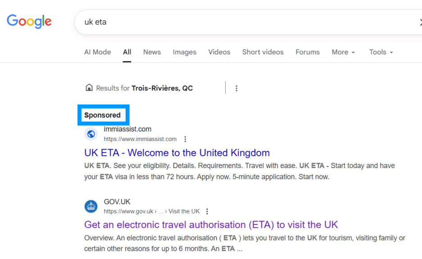Open the Forums tab

point(307,52)
